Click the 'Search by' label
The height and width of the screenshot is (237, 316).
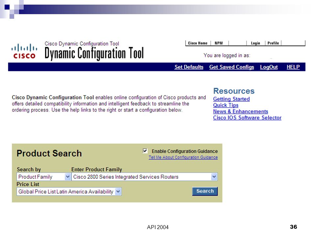pos(29,170)
